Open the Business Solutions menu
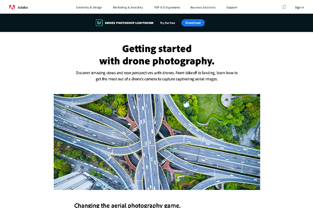This screenshot has height=208, width=313. (203, 7)
